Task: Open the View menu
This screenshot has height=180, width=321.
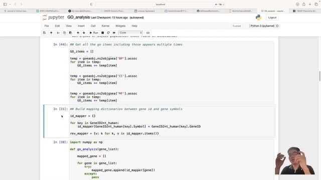Action: click(69, 26)
